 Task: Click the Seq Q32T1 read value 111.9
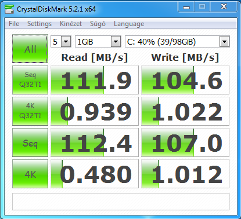click(x=95, y=80)
